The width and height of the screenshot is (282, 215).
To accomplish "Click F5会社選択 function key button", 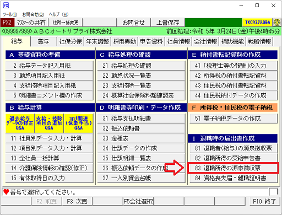I will [x=138, y=202].
